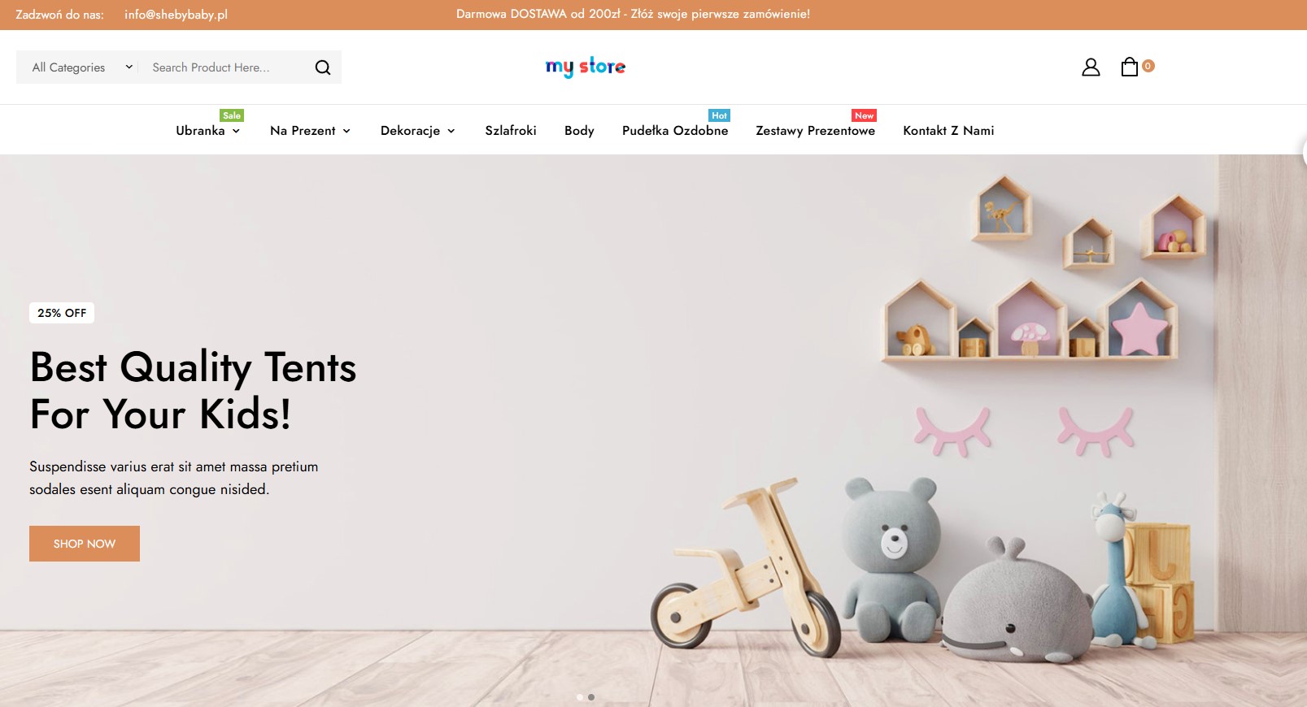The image size is (1307, 707).
Task: Open the Kontakt Z Nami page
Action: coord(948,131)
